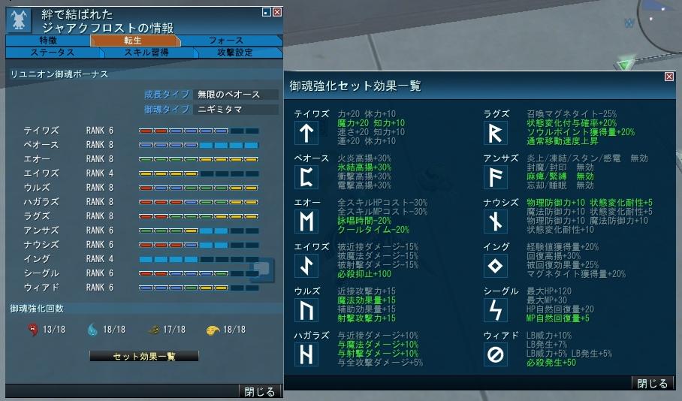Click the シーグル lightning rune icon
This screenshot has height=401, width=682.
[x=496, y=310]
